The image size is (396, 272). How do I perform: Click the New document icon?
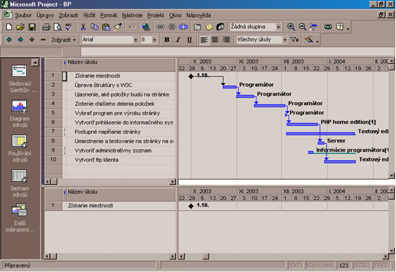click(x=9, y=27)
